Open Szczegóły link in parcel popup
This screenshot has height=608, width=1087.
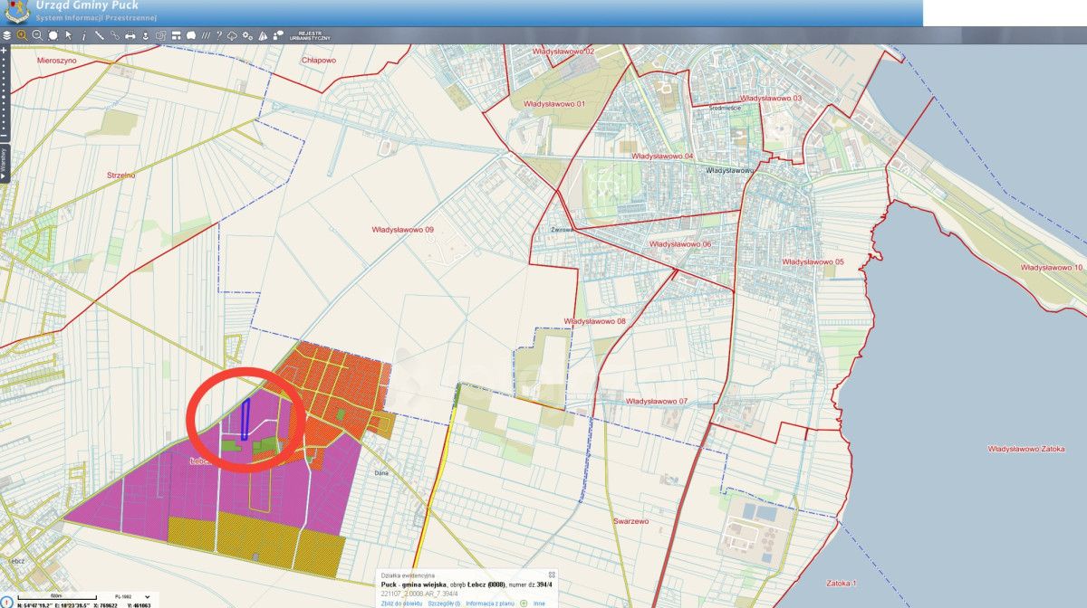pos(444,603)
